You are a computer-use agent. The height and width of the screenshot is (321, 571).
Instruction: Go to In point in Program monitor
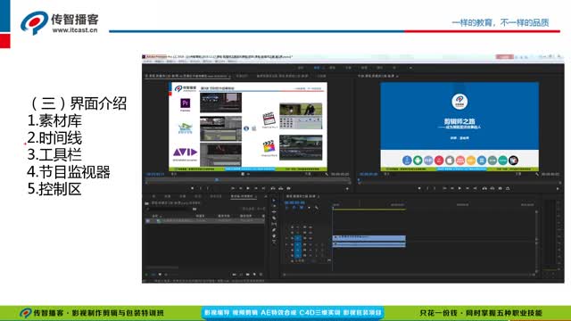tap(444, 188)
